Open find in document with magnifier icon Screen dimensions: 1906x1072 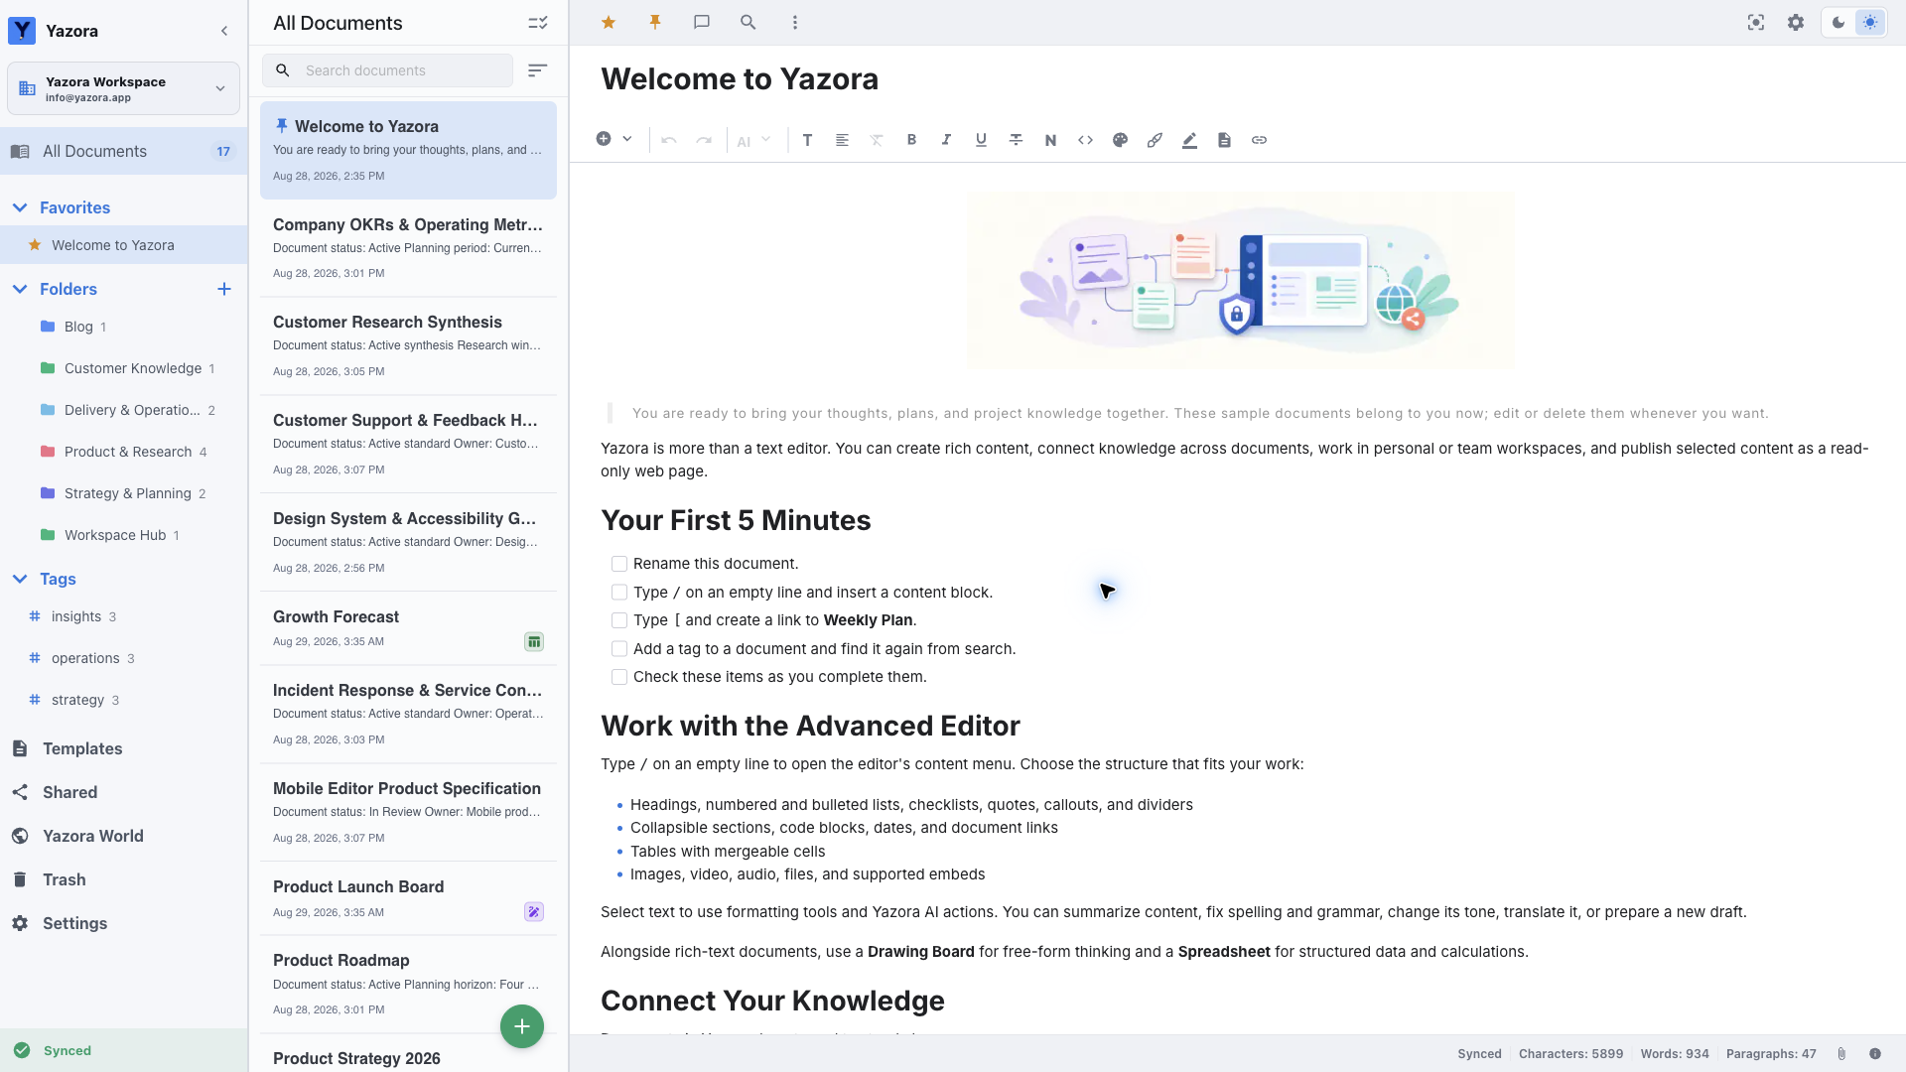click(x=749, y=22)
